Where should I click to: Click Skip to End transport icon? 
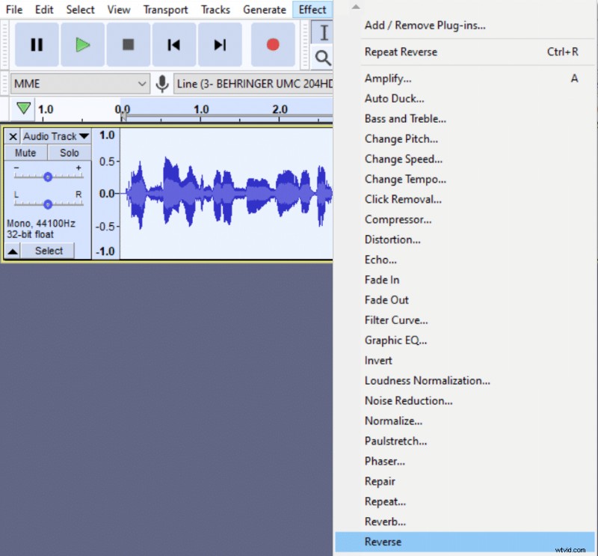(221, 45)
